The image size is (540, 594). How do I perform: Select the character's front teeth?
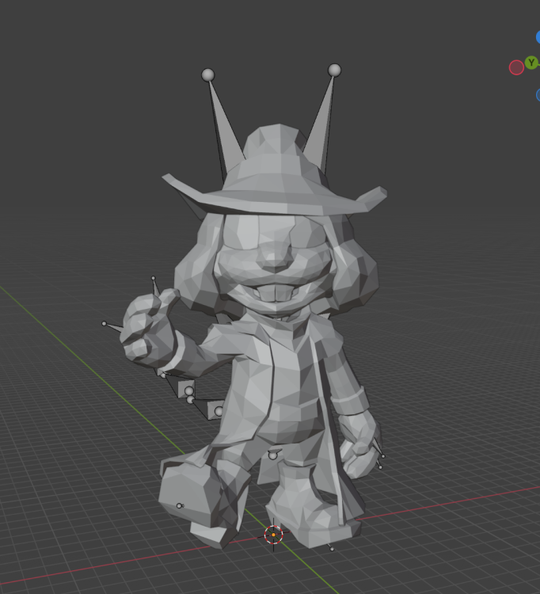(274, 295)
